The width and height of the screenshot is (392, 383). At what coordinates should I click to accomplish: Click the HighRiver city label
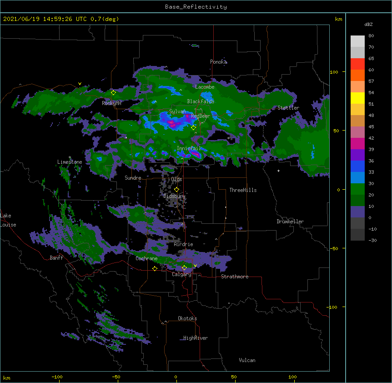click(196, 338)
